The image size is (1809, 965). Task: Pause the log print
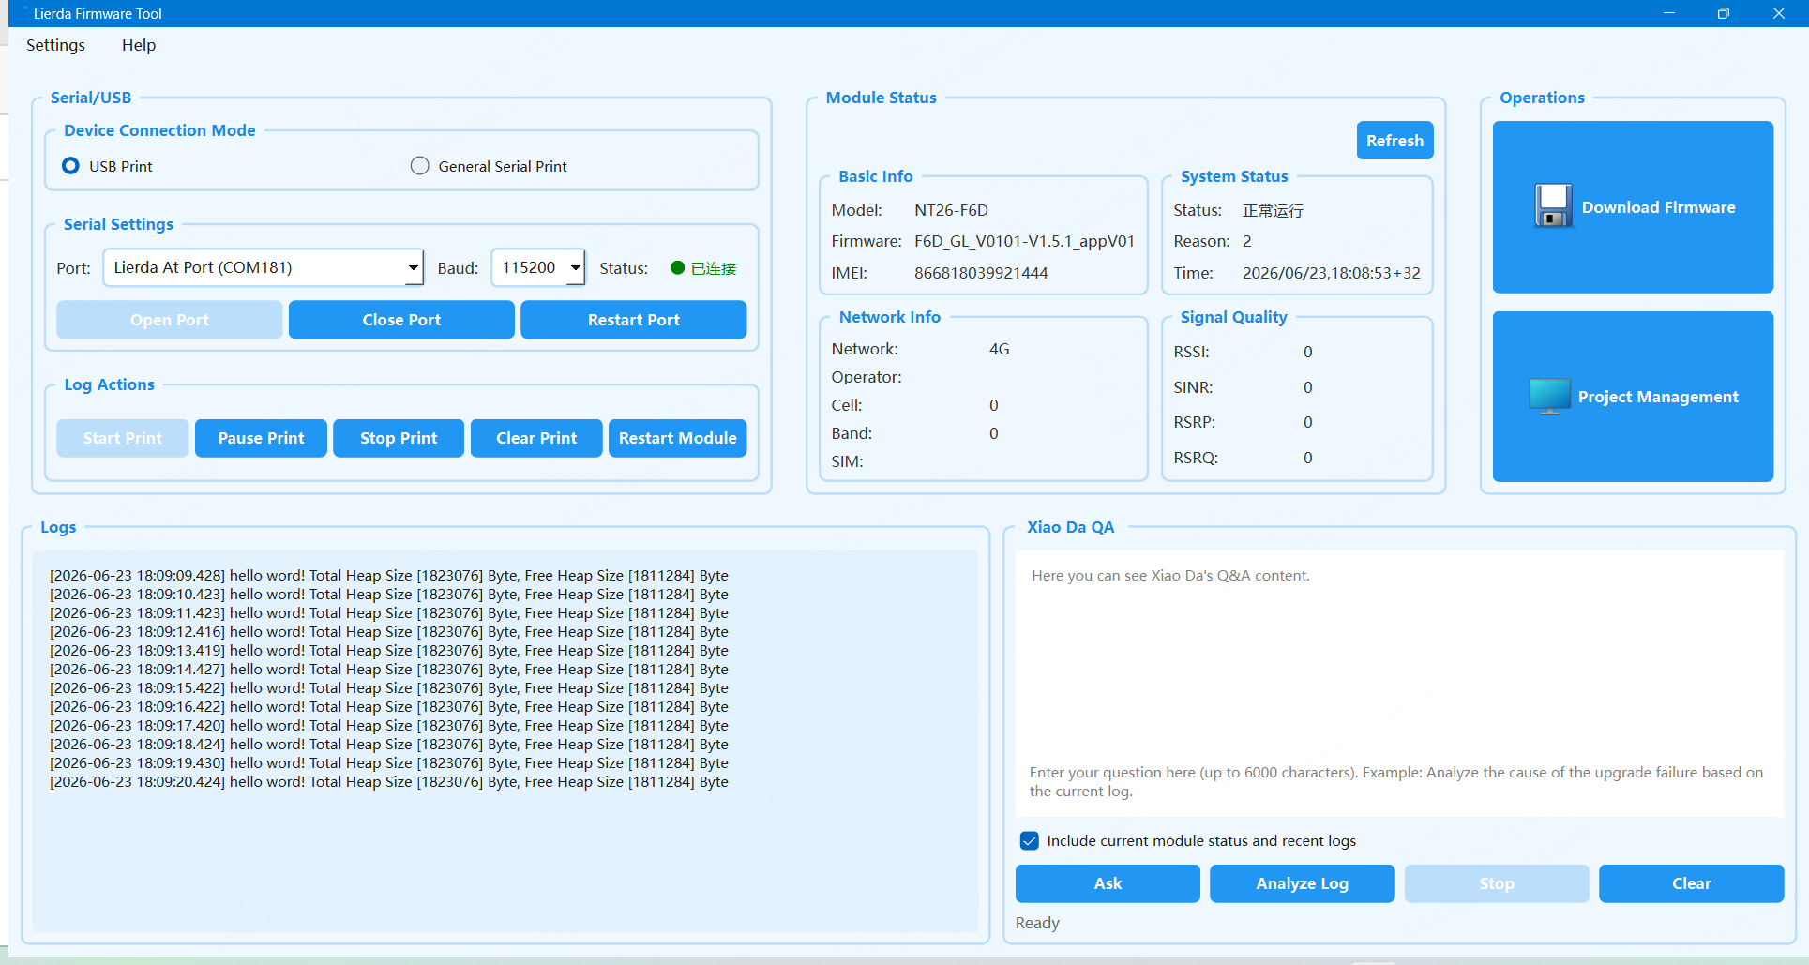point(261,438)
